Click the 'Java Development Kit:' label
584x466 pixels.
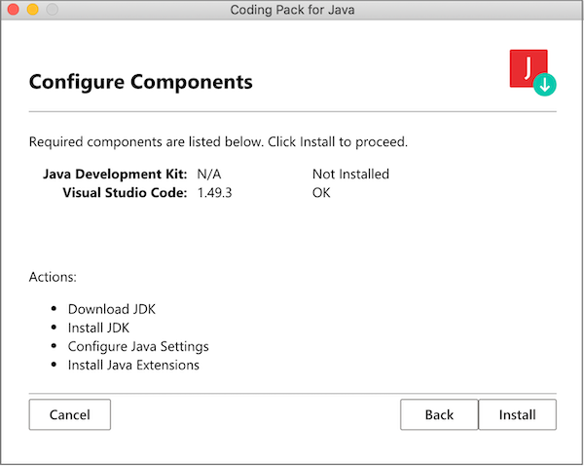point(115,175)
